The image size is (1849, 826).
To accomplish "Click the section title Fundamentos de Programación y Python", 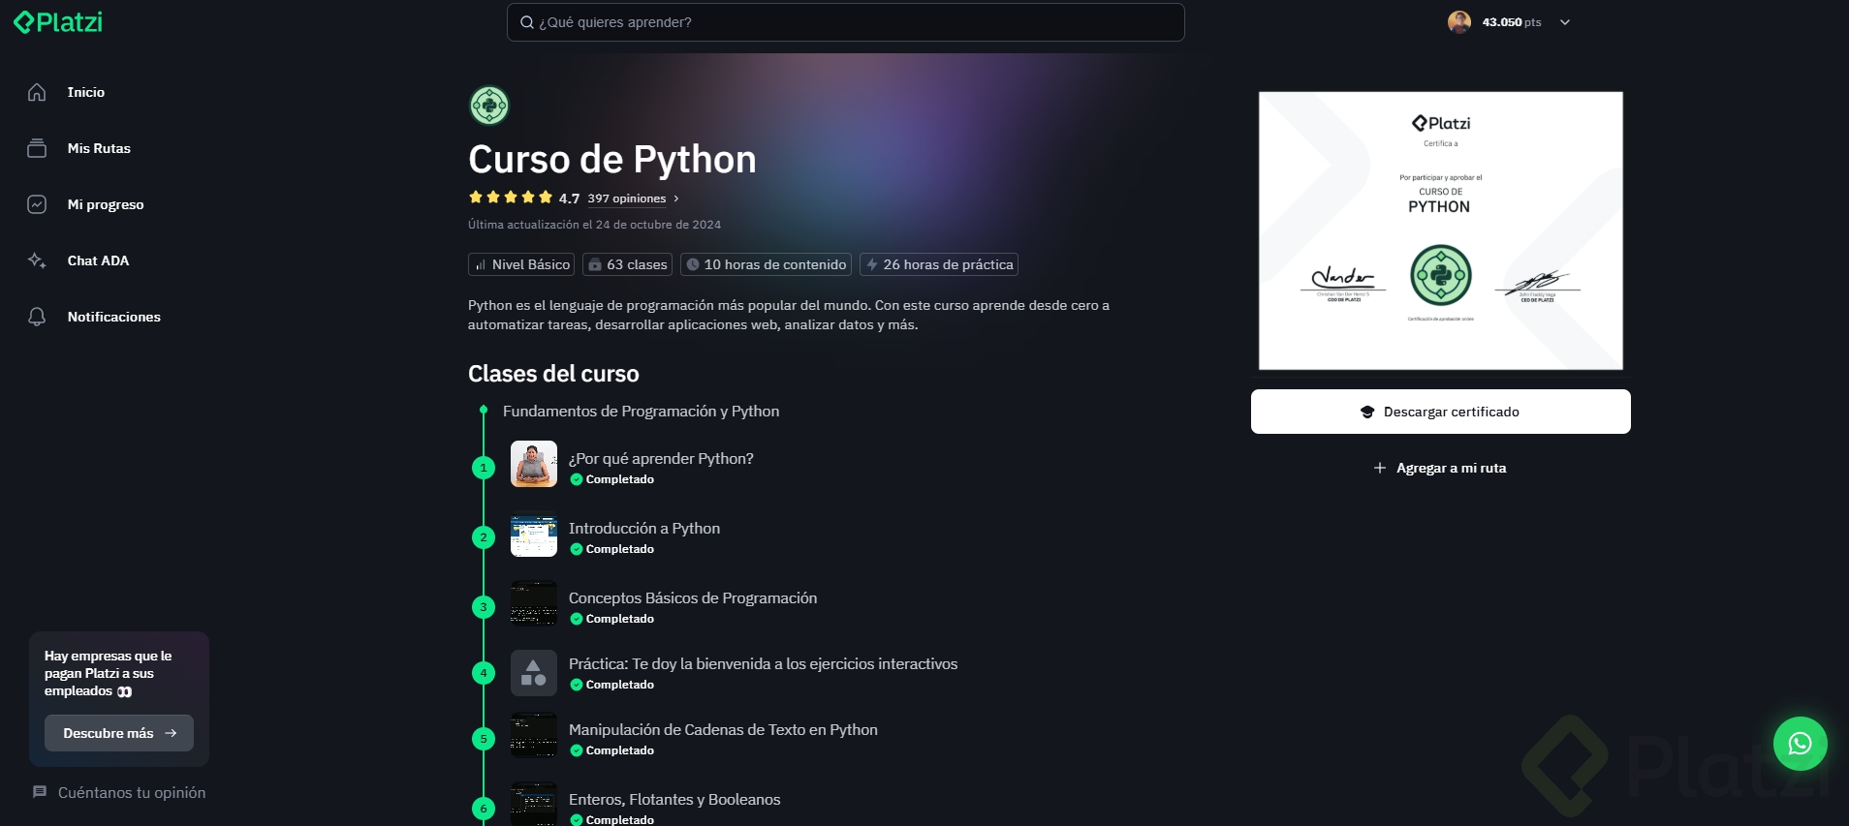I will coord(641,412).
